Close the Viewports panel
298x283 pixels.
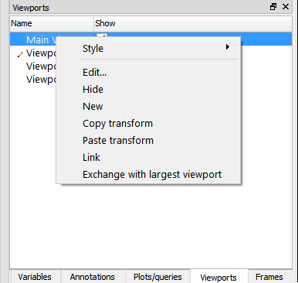pyautogui.click(x=286, y=7)
